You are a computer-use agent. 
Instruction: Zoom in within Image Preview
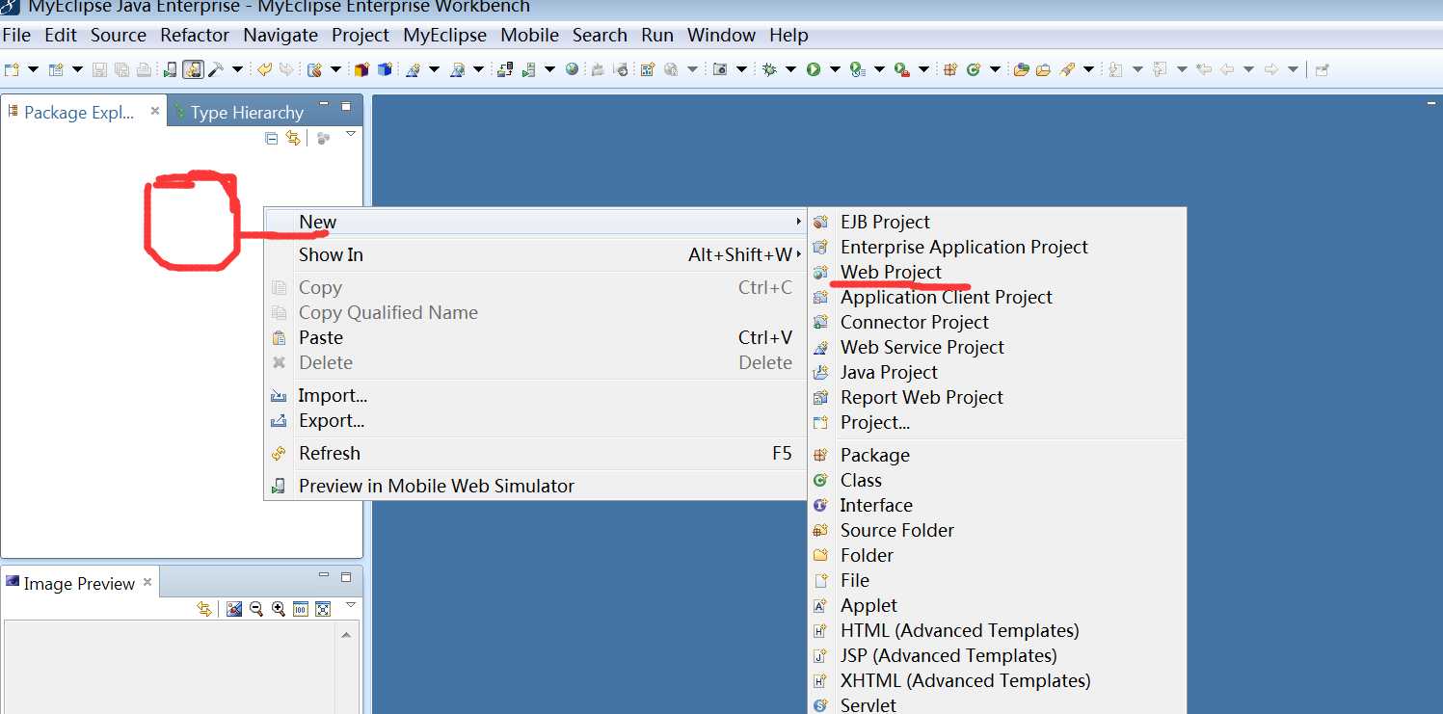tap(279, 609)
